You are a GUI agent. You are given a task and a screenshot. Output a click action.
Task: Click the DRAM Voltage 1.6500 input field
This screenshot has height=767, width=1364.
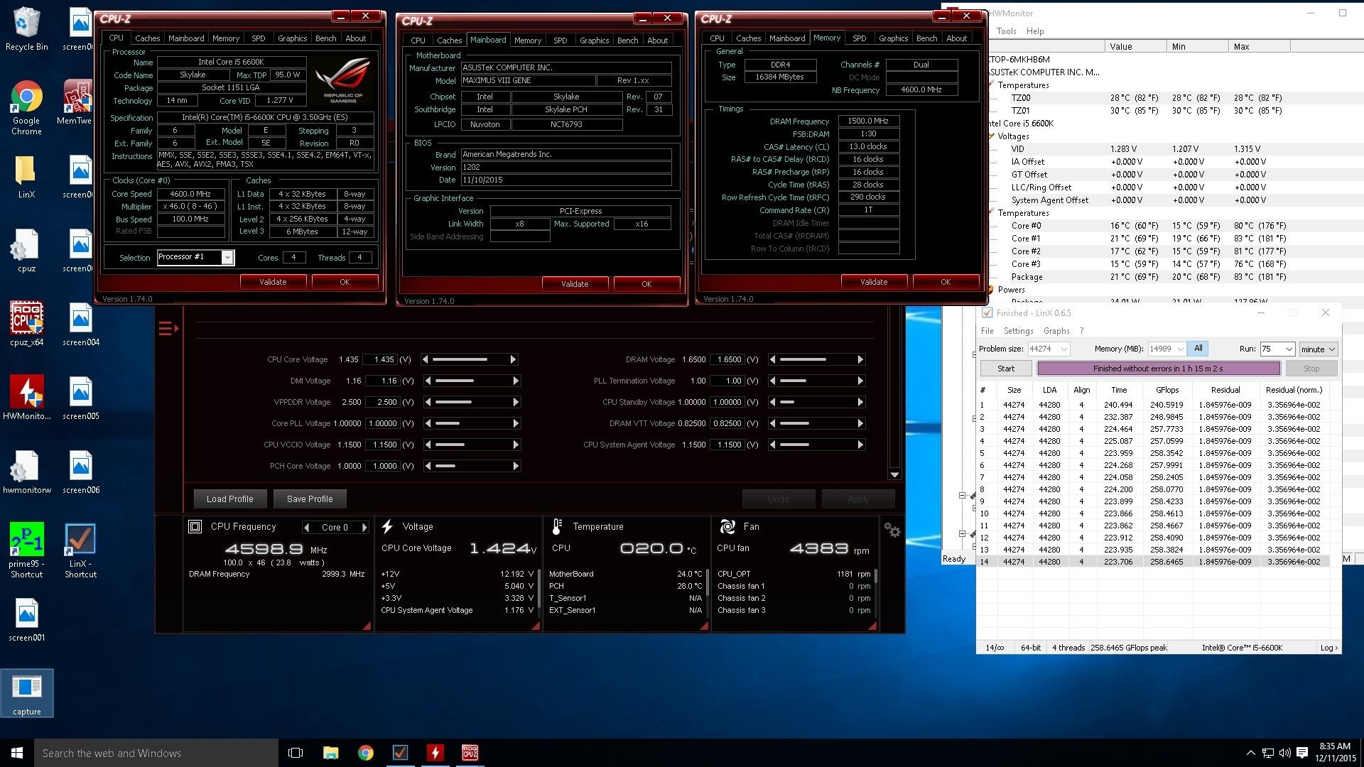coord(727,359)
